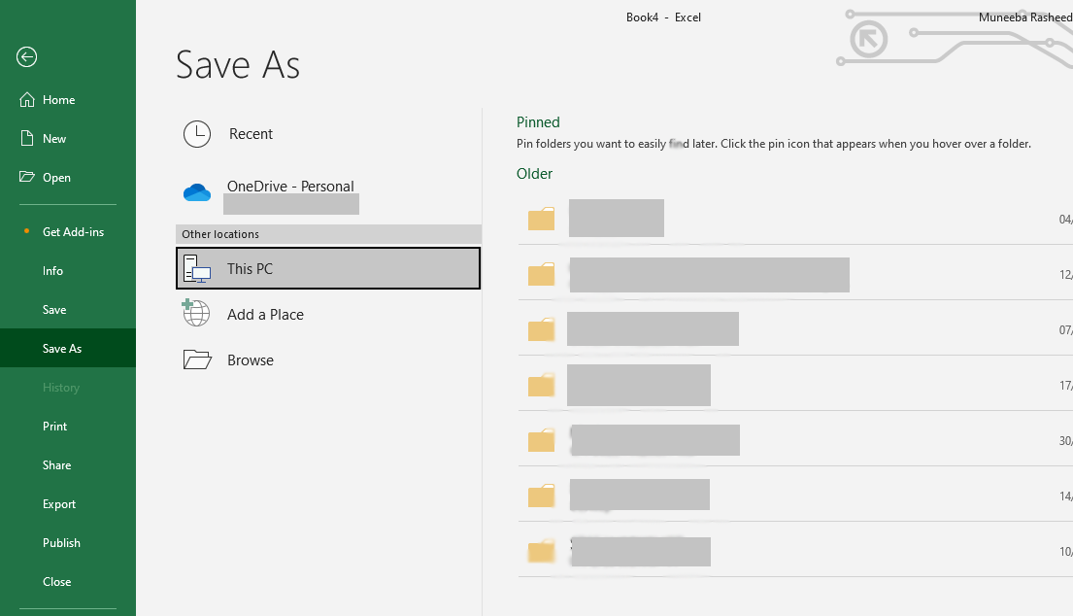Click the Add a Place globe icon
This screenshot has height=616, width=1073.
pos(196,314)
